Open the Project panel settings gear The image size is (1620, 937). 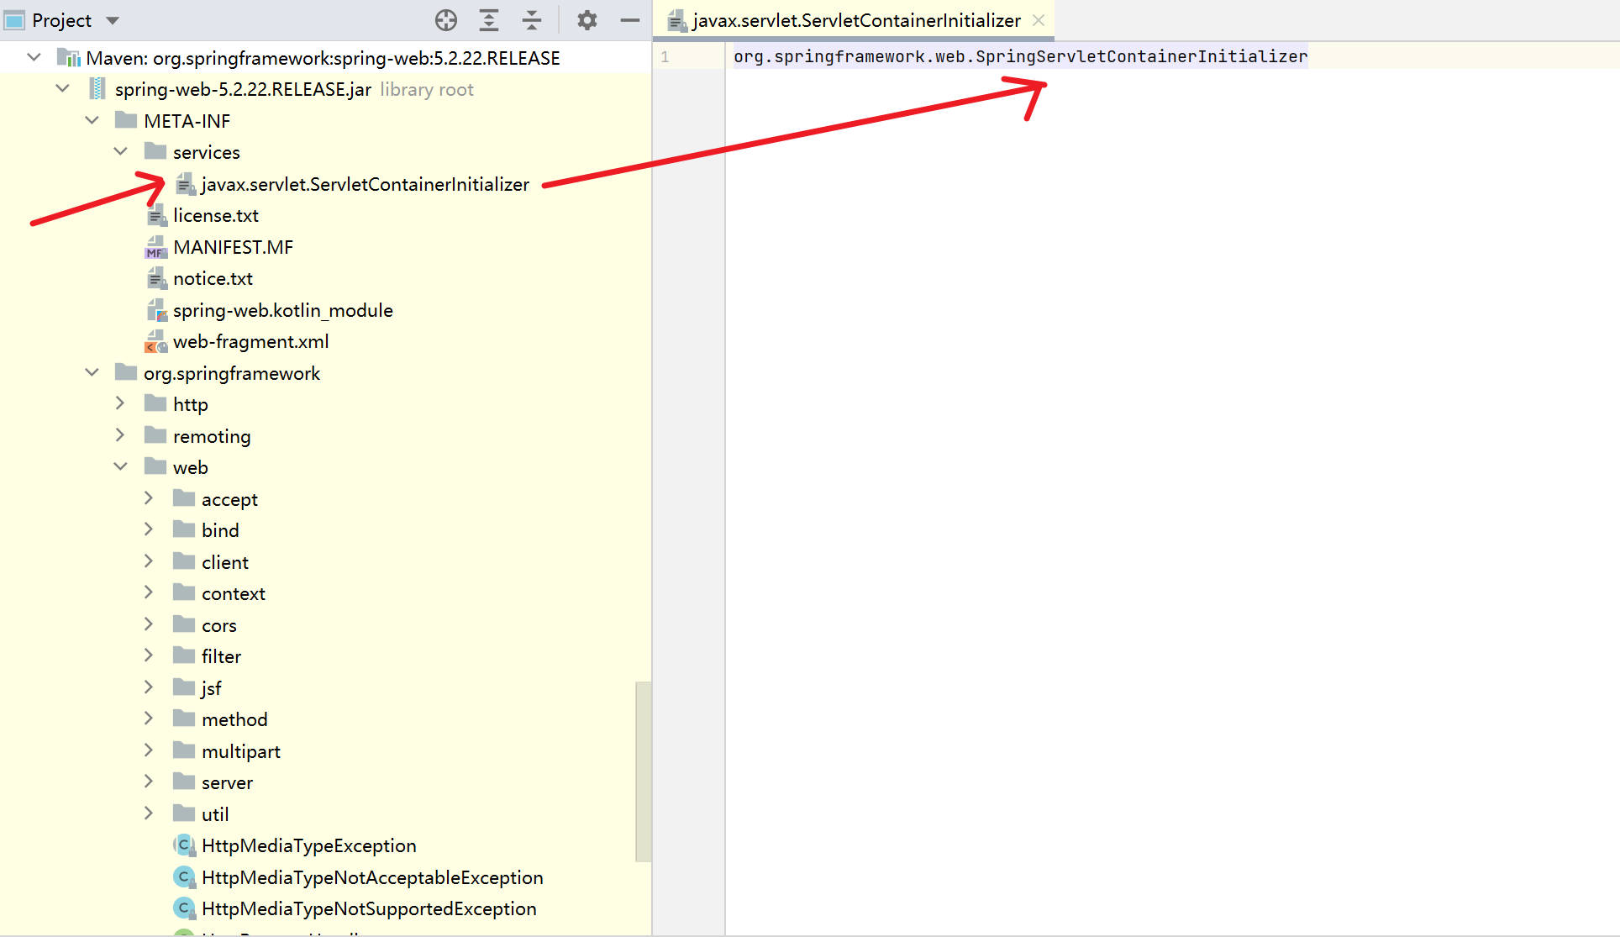587,20
